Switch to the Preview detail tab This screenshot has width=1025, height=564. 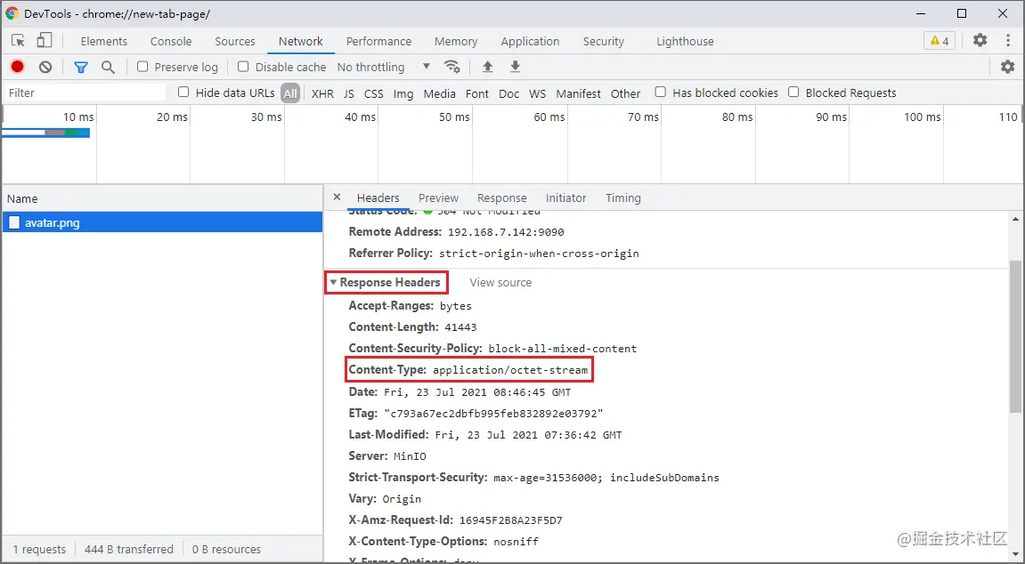point(438,197)
